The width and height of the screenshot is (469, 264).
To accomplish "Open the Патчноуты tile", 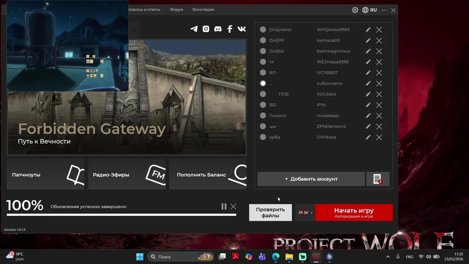I will pos(45,174).
